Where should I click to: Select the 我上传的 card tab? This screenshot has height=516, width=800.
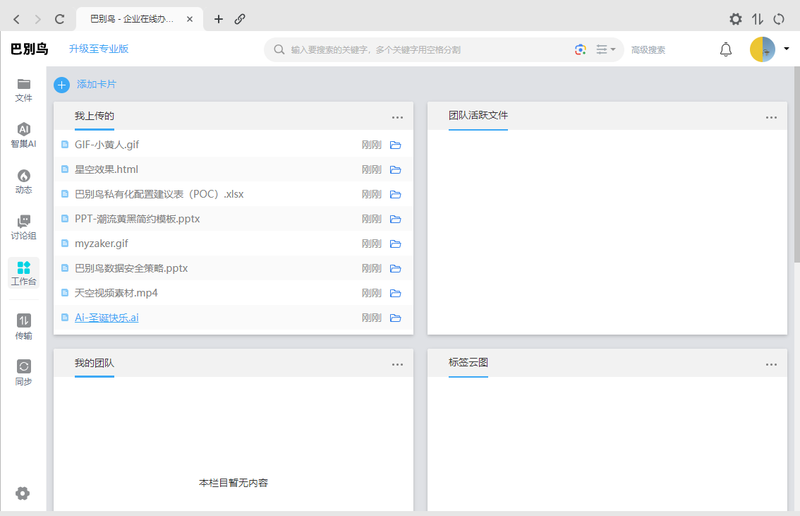click(x=95, y=116)
